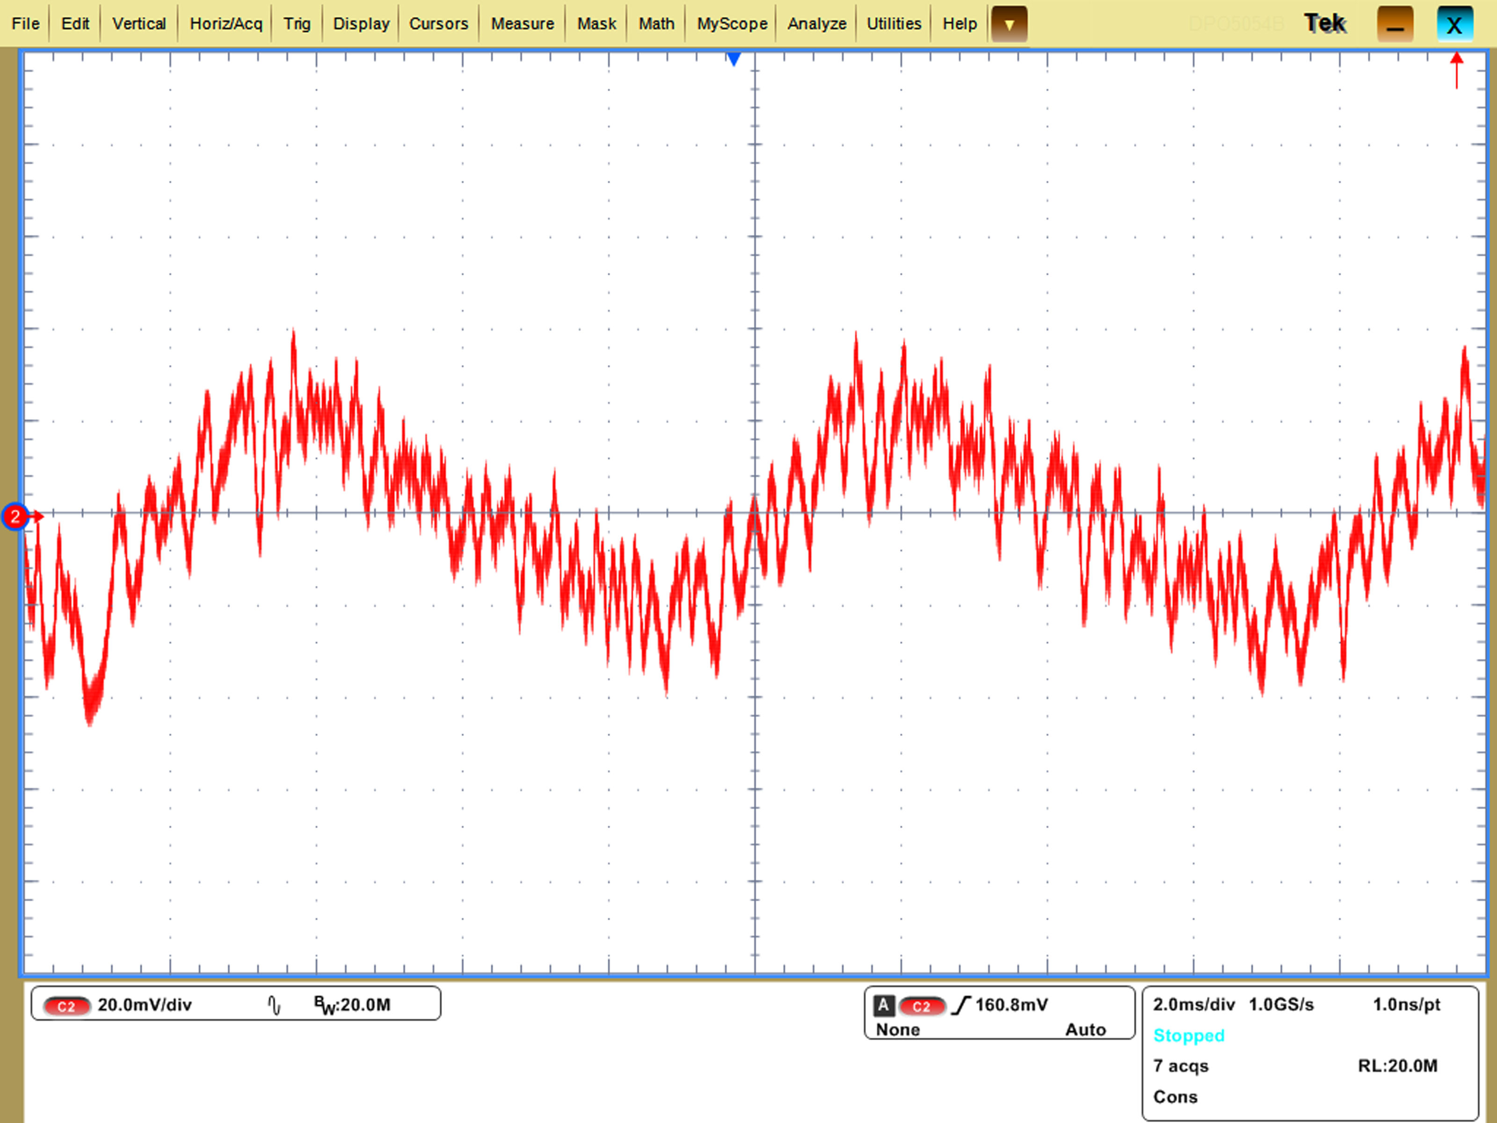Click the orange dropdown arrow button
This screenshot has width=1497, height=1123.
point(1009,24)
